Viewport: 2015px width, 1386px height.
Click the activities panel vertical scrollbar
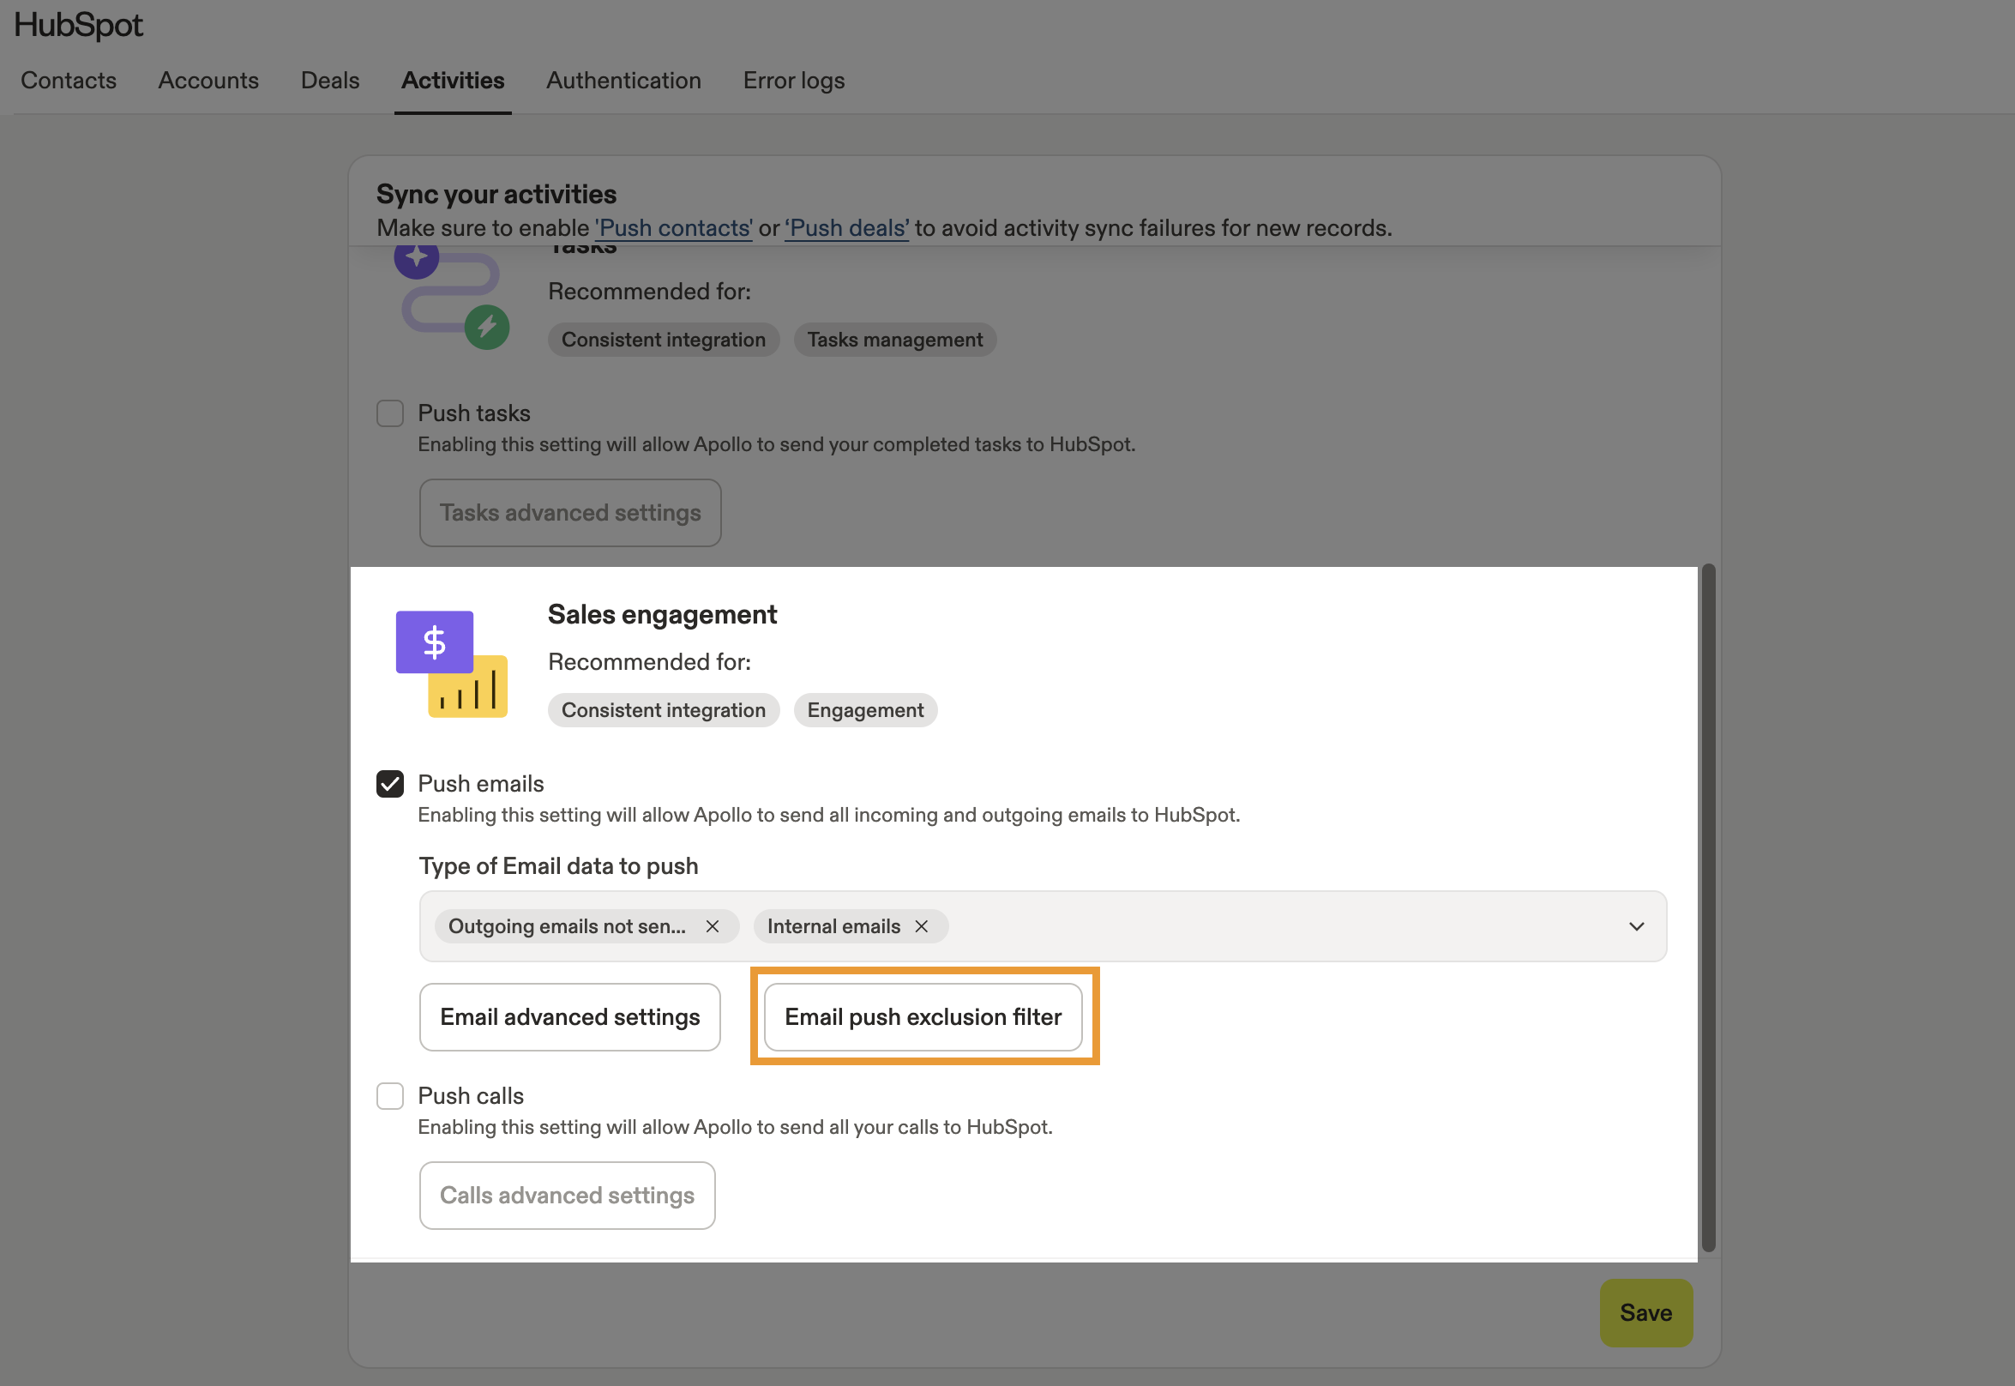click(x=1708, y=907)
